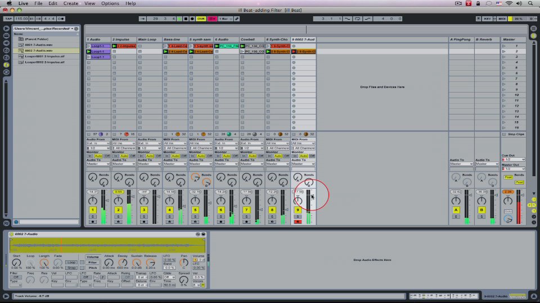Open the 1 Bar quantization dropdown
540x303 pixels.
point(226,19)
